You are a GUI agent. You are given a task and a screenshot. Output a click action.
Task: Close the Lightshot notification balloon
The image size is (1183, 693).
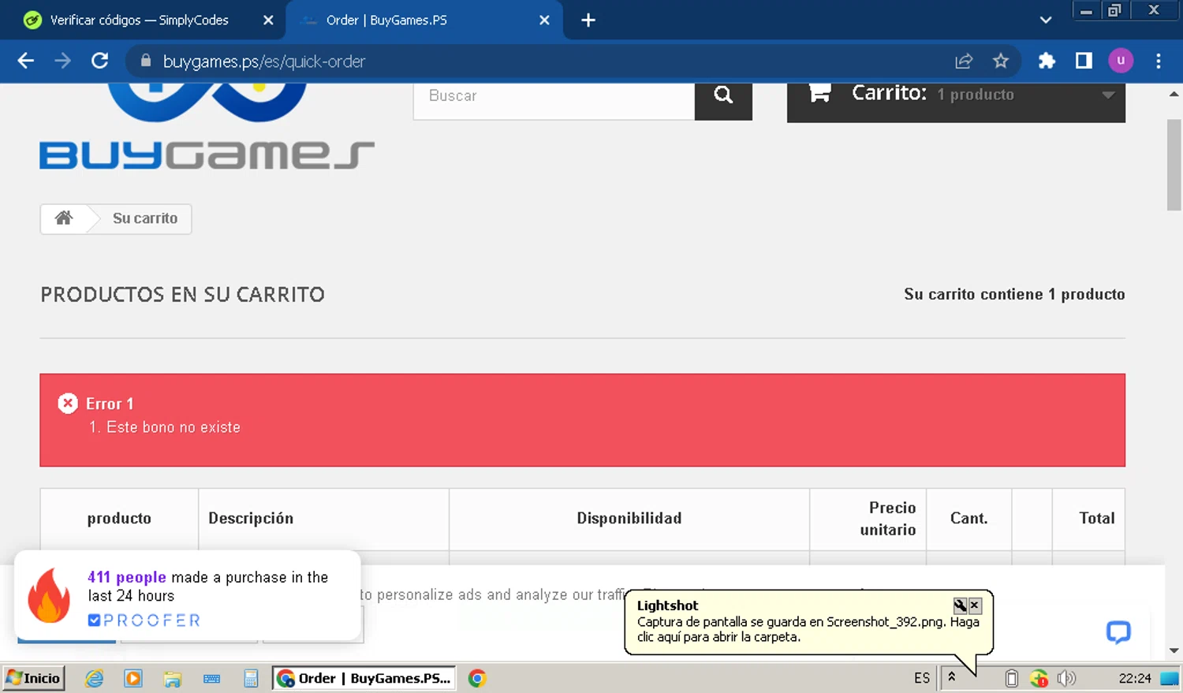tap(975, 605)
